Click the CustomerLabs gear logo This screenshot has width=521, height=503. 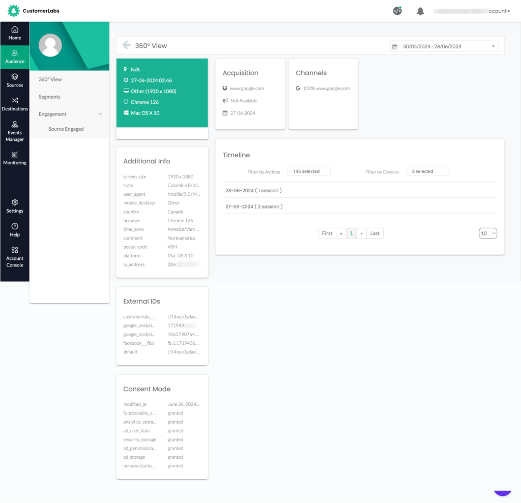pos(14,11)
